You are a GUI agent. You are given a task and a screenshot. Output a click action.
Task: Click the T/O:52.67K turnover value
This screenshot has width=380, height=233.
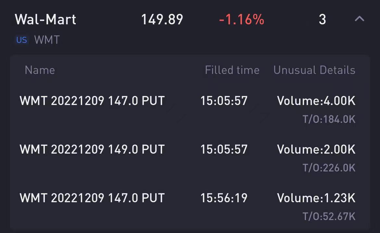(329, 216)
